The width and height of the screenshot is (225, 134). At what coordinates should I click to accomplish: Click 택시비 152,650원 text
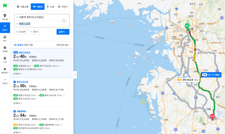(21, 61)
